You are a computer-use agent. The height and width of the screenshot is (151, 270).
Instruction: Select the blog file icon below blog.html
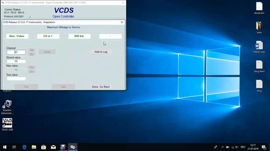coord(259,86)
